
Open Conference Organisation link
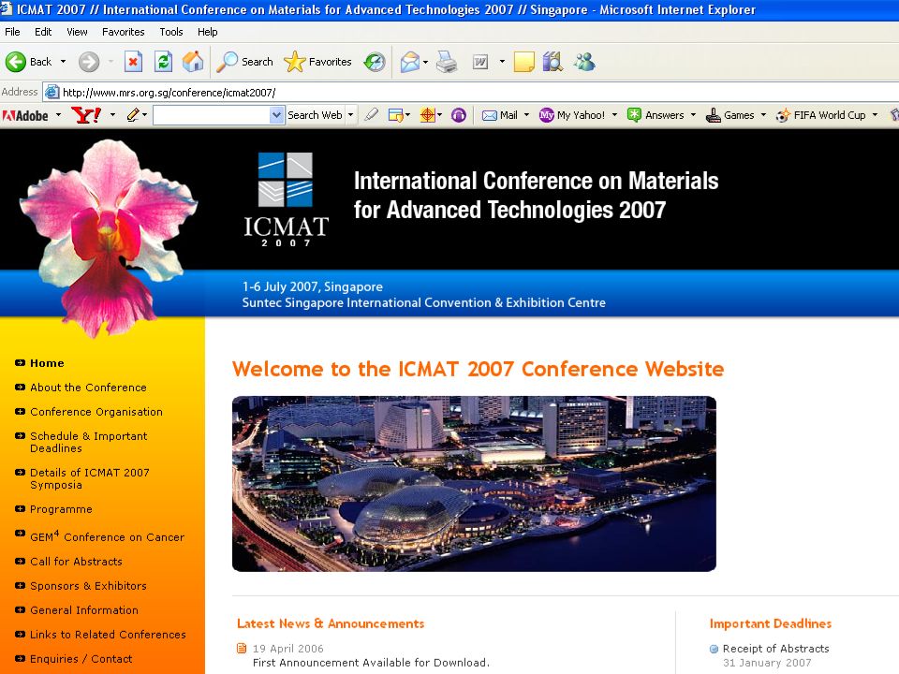(96, 412)
